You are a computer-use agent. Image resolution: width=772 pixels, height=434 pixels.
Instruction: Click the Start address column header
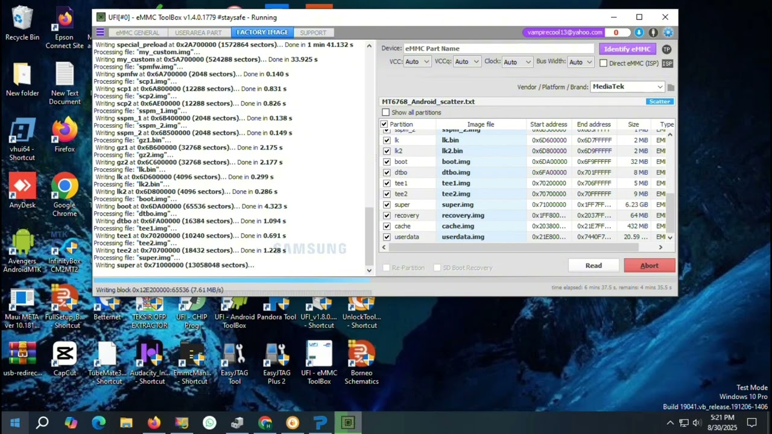point(548,125)
